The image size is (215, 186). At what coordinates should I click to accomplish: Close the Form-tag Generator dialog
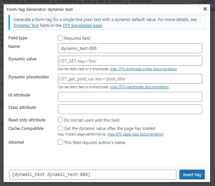click(x=205, y=9)
